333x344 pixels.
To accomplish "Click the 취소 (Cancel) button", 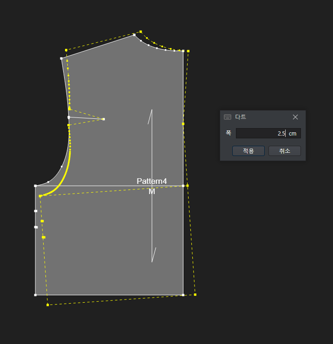I will tap(285, 151).
